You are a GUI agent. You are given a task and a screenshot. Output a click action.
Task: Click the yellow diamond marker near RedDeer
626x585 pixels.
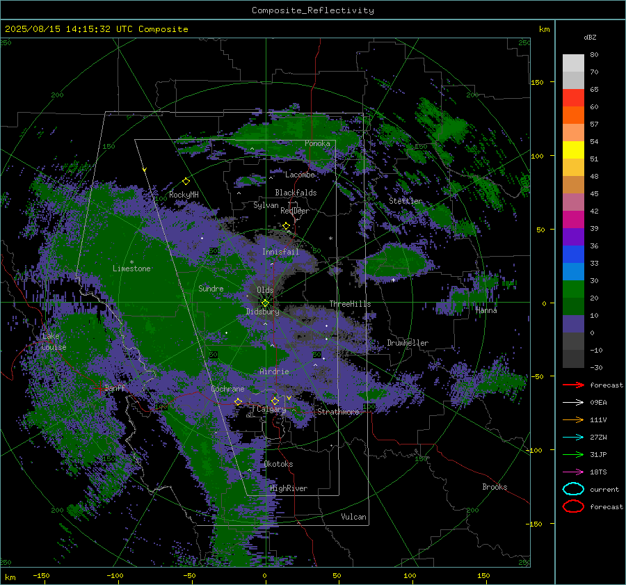(287, 226)
